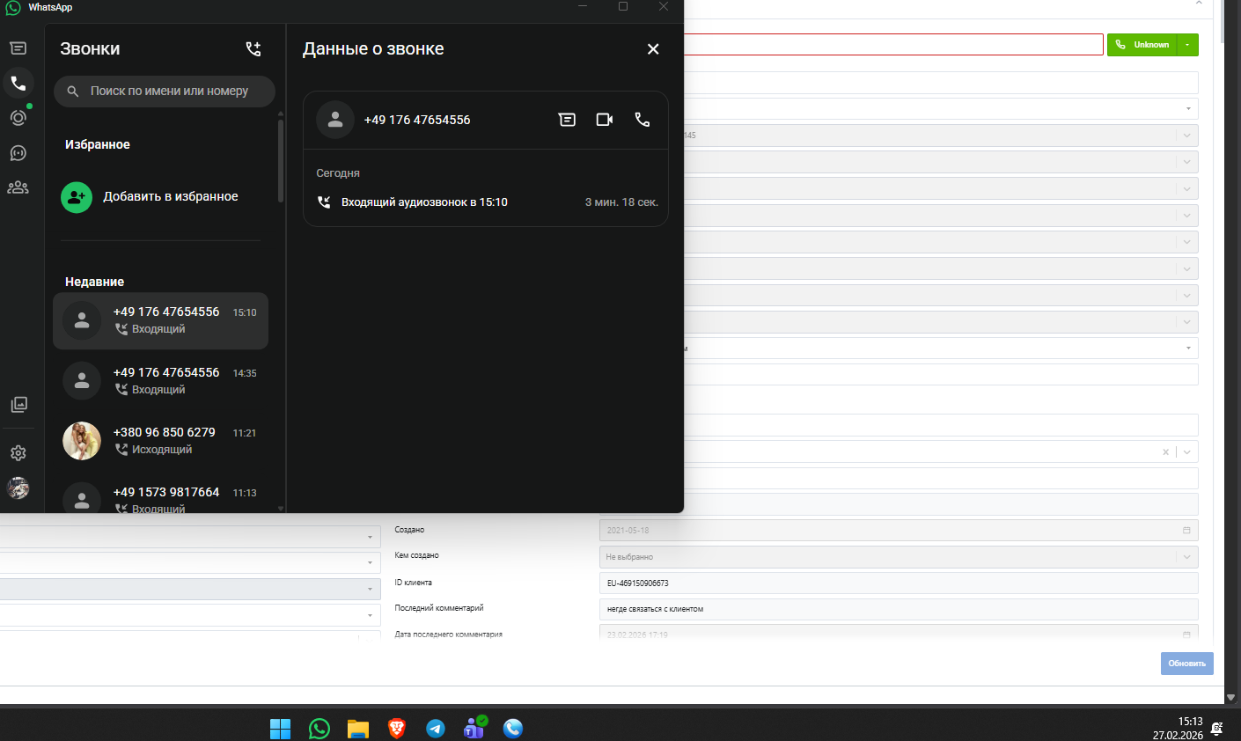
Task: Open the Status updates icon in sidebar
Action: (18, 118)
